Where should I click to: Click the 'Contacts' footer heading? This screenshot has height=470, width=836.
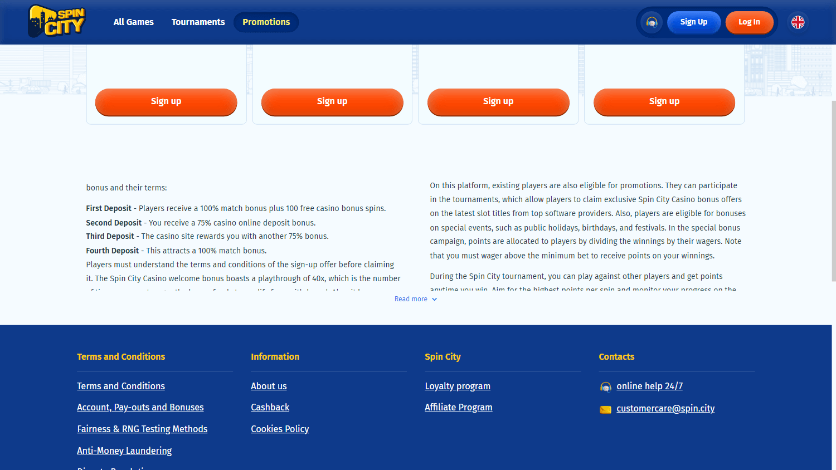[616, 356]
